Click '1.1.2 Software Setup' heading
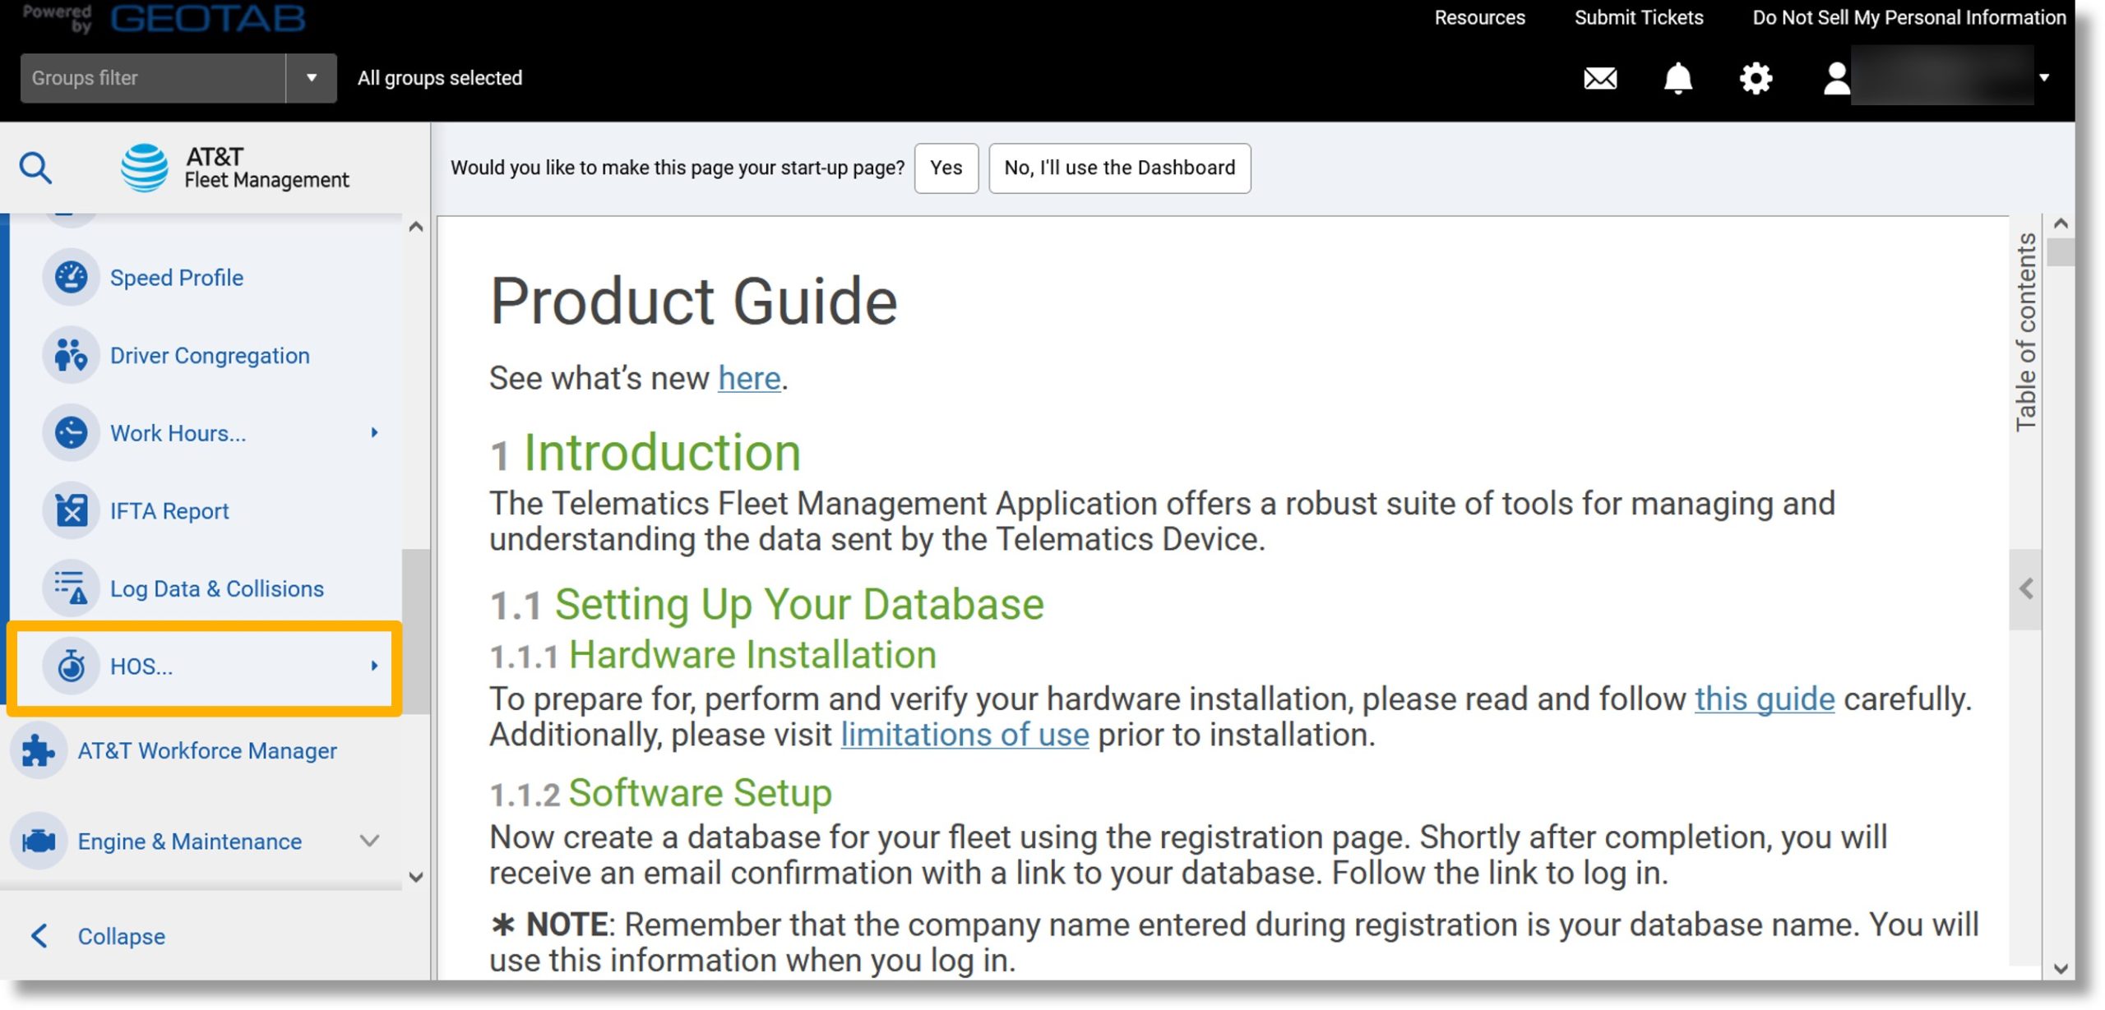This screenshot has height=1010, width=2105. click(x=661, y=794)
